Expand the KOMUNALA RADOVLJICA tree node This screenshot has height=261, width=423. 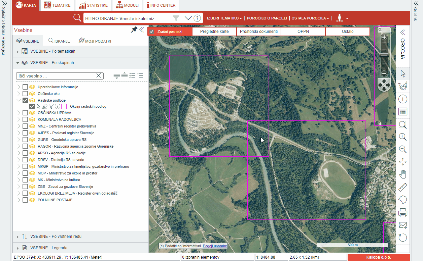(19, 119)
